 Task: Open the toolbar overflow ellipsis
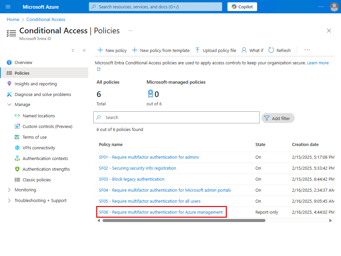307,50
